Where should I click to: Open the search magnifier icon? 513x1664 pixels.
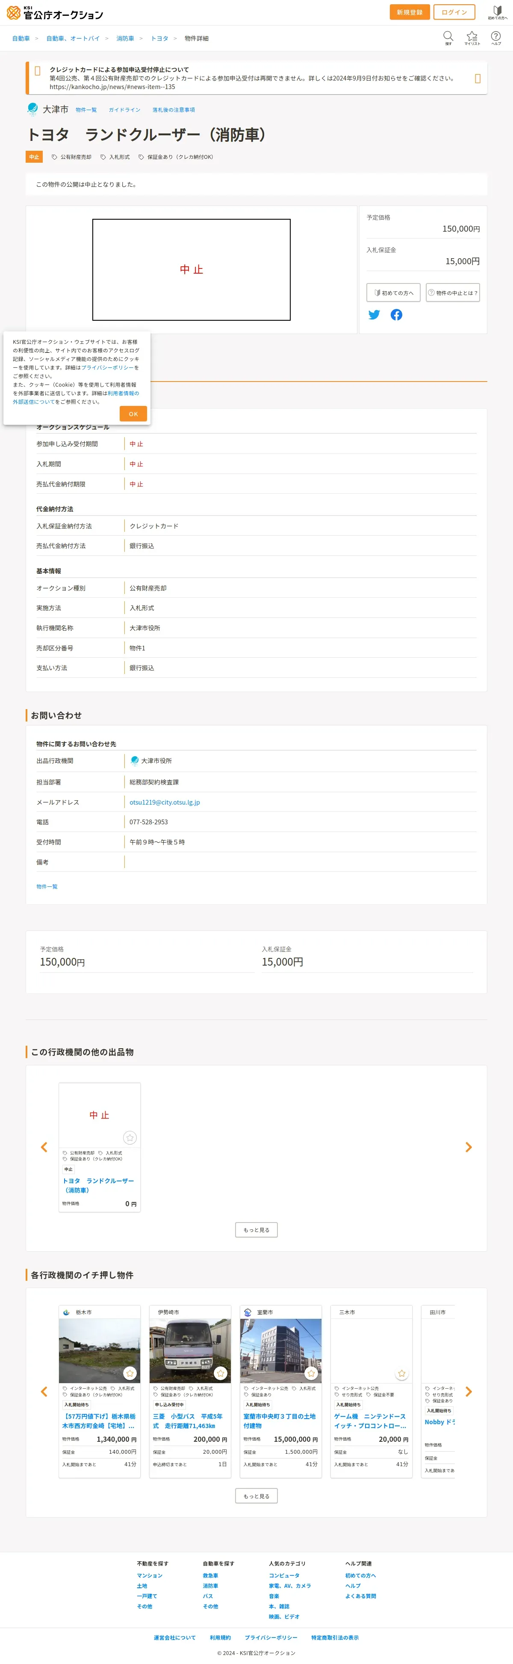point(448,37)
